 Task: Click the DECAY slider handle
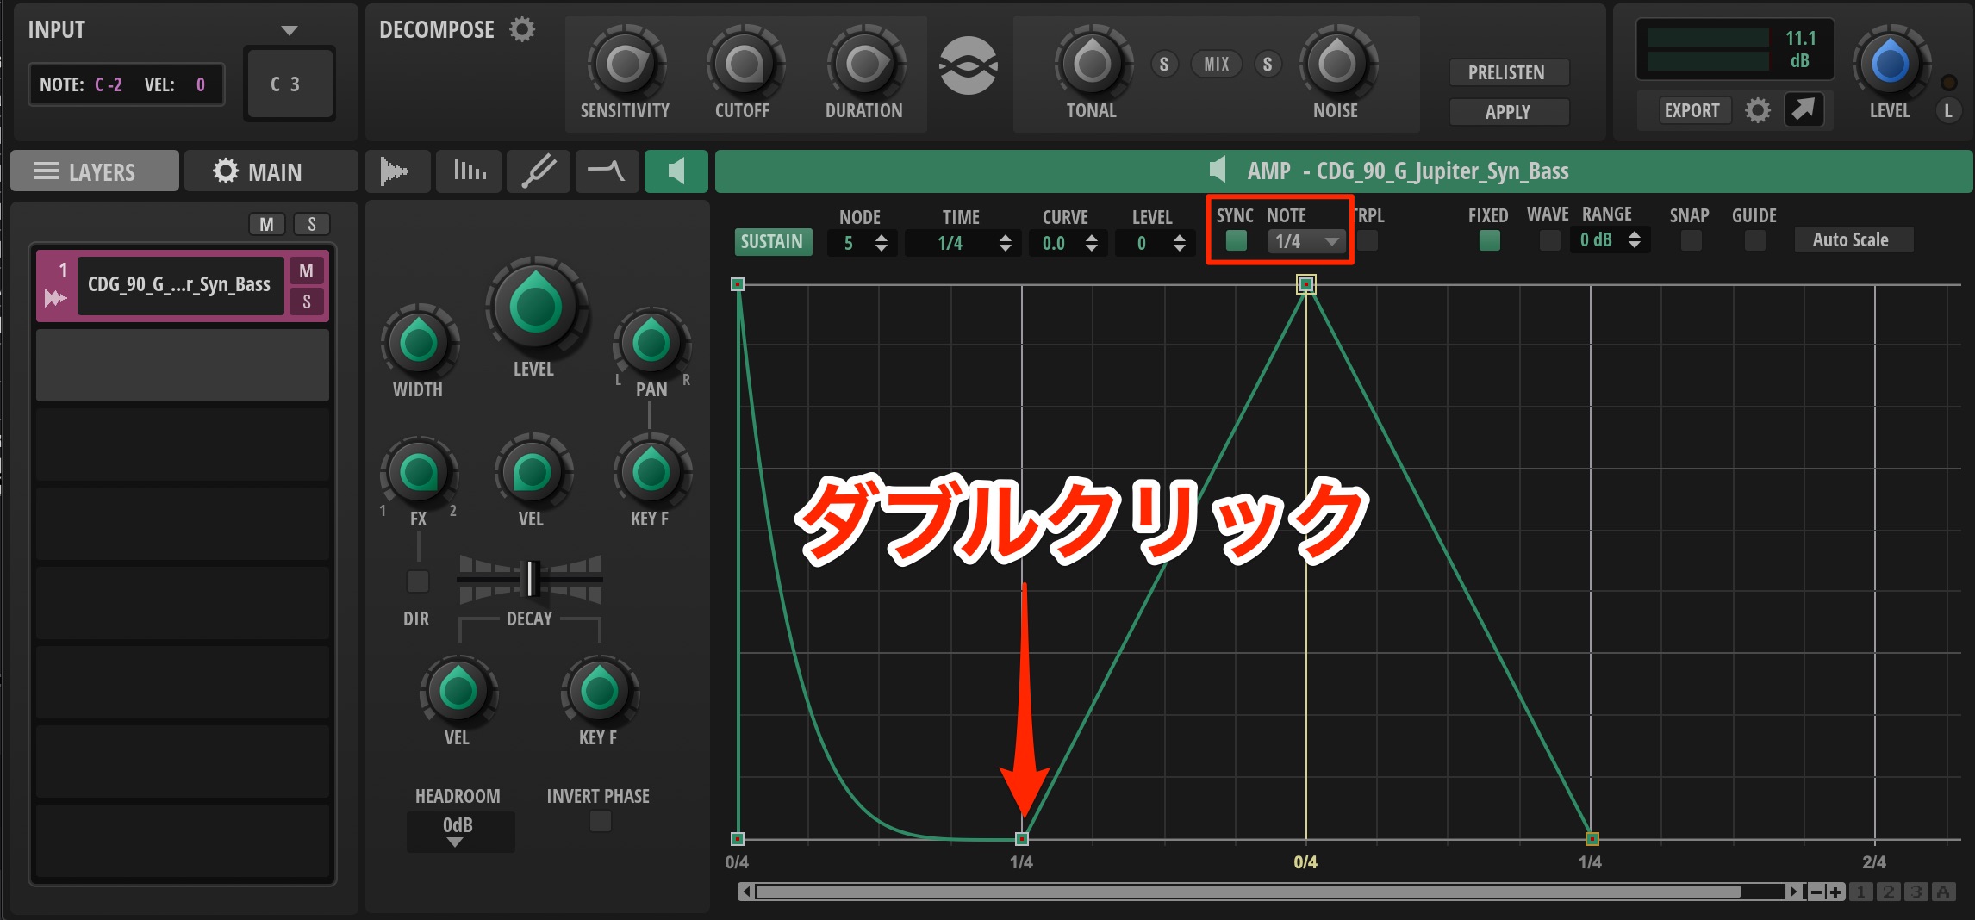coord(532,578)
